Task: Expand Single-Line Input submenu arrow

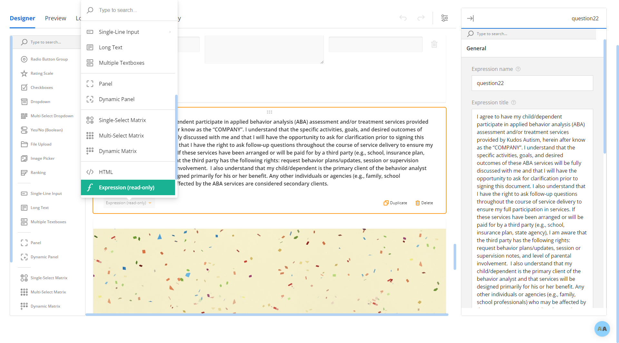Action: (x=170, y=32)
